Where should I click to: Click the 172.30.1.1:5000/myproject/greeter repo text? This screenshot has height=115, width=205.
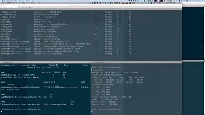[61, 87]
